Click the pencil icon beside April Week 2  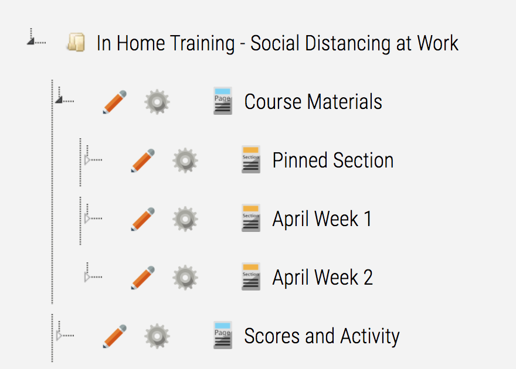143,278
